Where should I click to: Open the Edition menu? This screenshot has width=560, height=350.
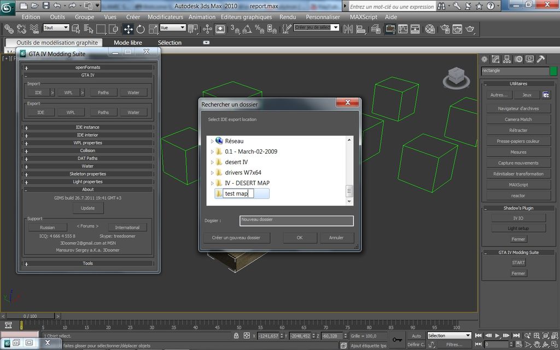(31, 17)
